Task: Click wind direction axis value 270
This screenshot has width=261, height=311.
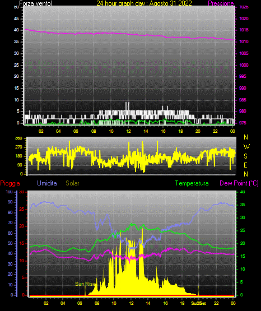Action: click(18, 147)
